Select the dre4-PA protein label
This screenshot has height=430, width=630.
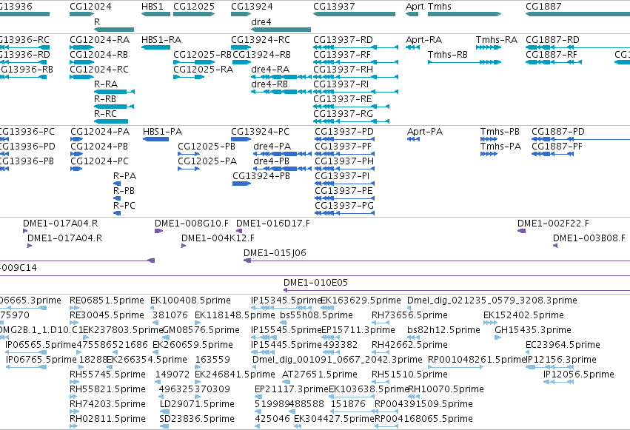click(x=272, y=147)
